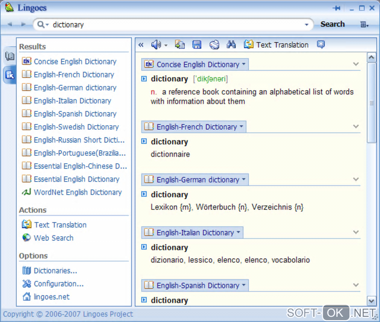This screenshot has height=322, width=380.
Task: Toggle entry marker in Concise English entry
Action: (144, 79)
